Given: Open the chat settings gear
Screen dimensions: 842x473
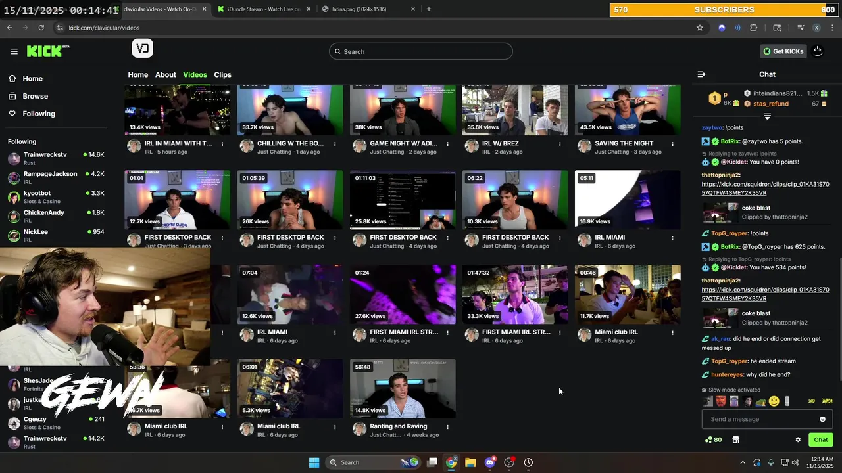Looking at the screenshot, I should [798, 440].
